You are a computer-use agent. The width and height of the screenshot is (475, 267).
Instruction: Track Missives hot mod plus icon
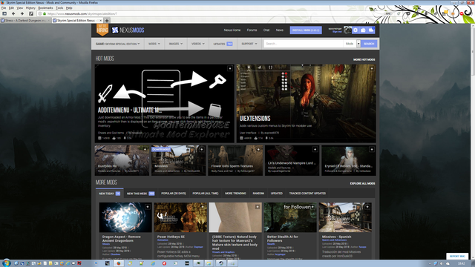201,149
